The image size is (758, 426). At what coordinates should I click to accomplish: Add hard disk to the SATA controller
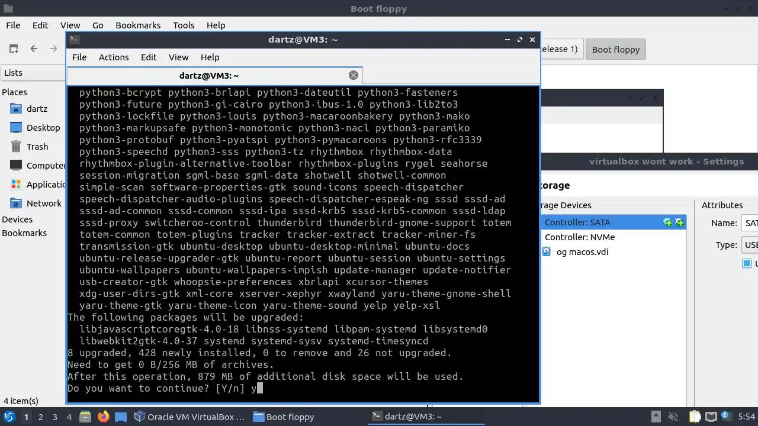[679, 222]
